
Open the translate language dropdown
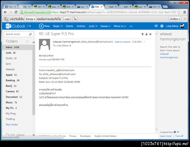click(x=30, y=19)
